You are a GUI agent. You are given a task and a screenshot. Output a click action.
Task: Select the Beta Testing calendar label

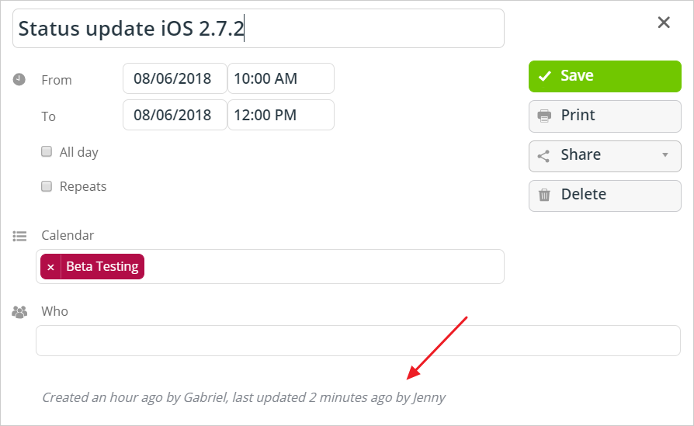102,267
